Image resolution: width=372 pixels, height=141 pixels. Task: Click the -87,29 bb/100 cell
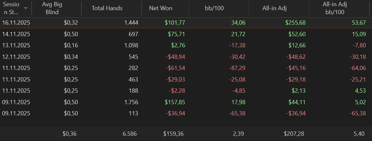click(237, 68)
